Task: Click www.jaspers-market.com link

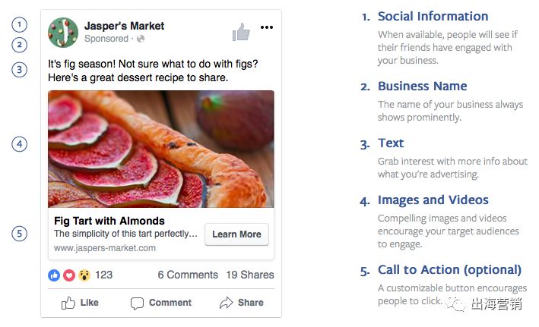Action: [104, 248]
